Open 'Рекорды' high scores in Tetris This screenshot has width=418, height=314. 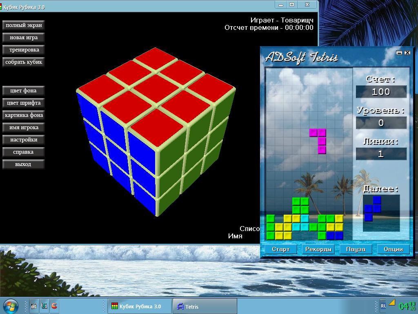(x=318, y=249)
